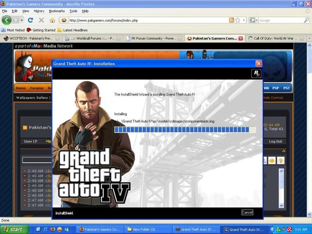Image resolution: width=312 pixels, height=234 pixels.
Task: Click the 3:01 AM taskbar clock
Action: tap(301, 229)
